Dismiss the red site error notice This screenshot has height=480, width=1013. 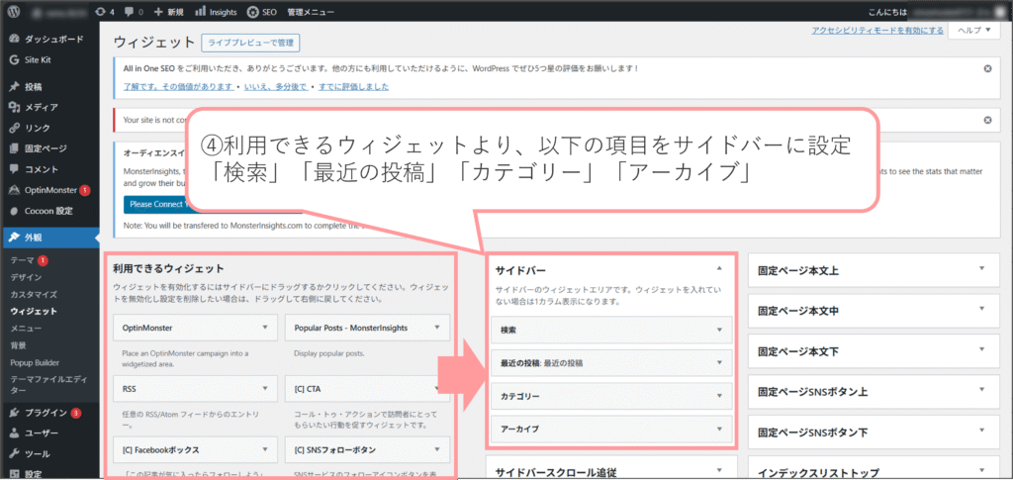click(987, 120)
